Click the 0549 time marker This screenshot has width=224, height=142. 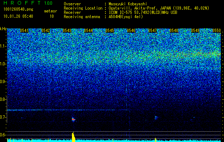point(195,31)
